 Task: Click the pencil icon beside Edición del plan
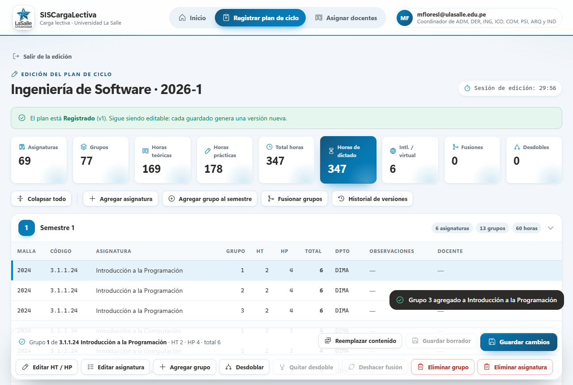click(x=14, y=74)
